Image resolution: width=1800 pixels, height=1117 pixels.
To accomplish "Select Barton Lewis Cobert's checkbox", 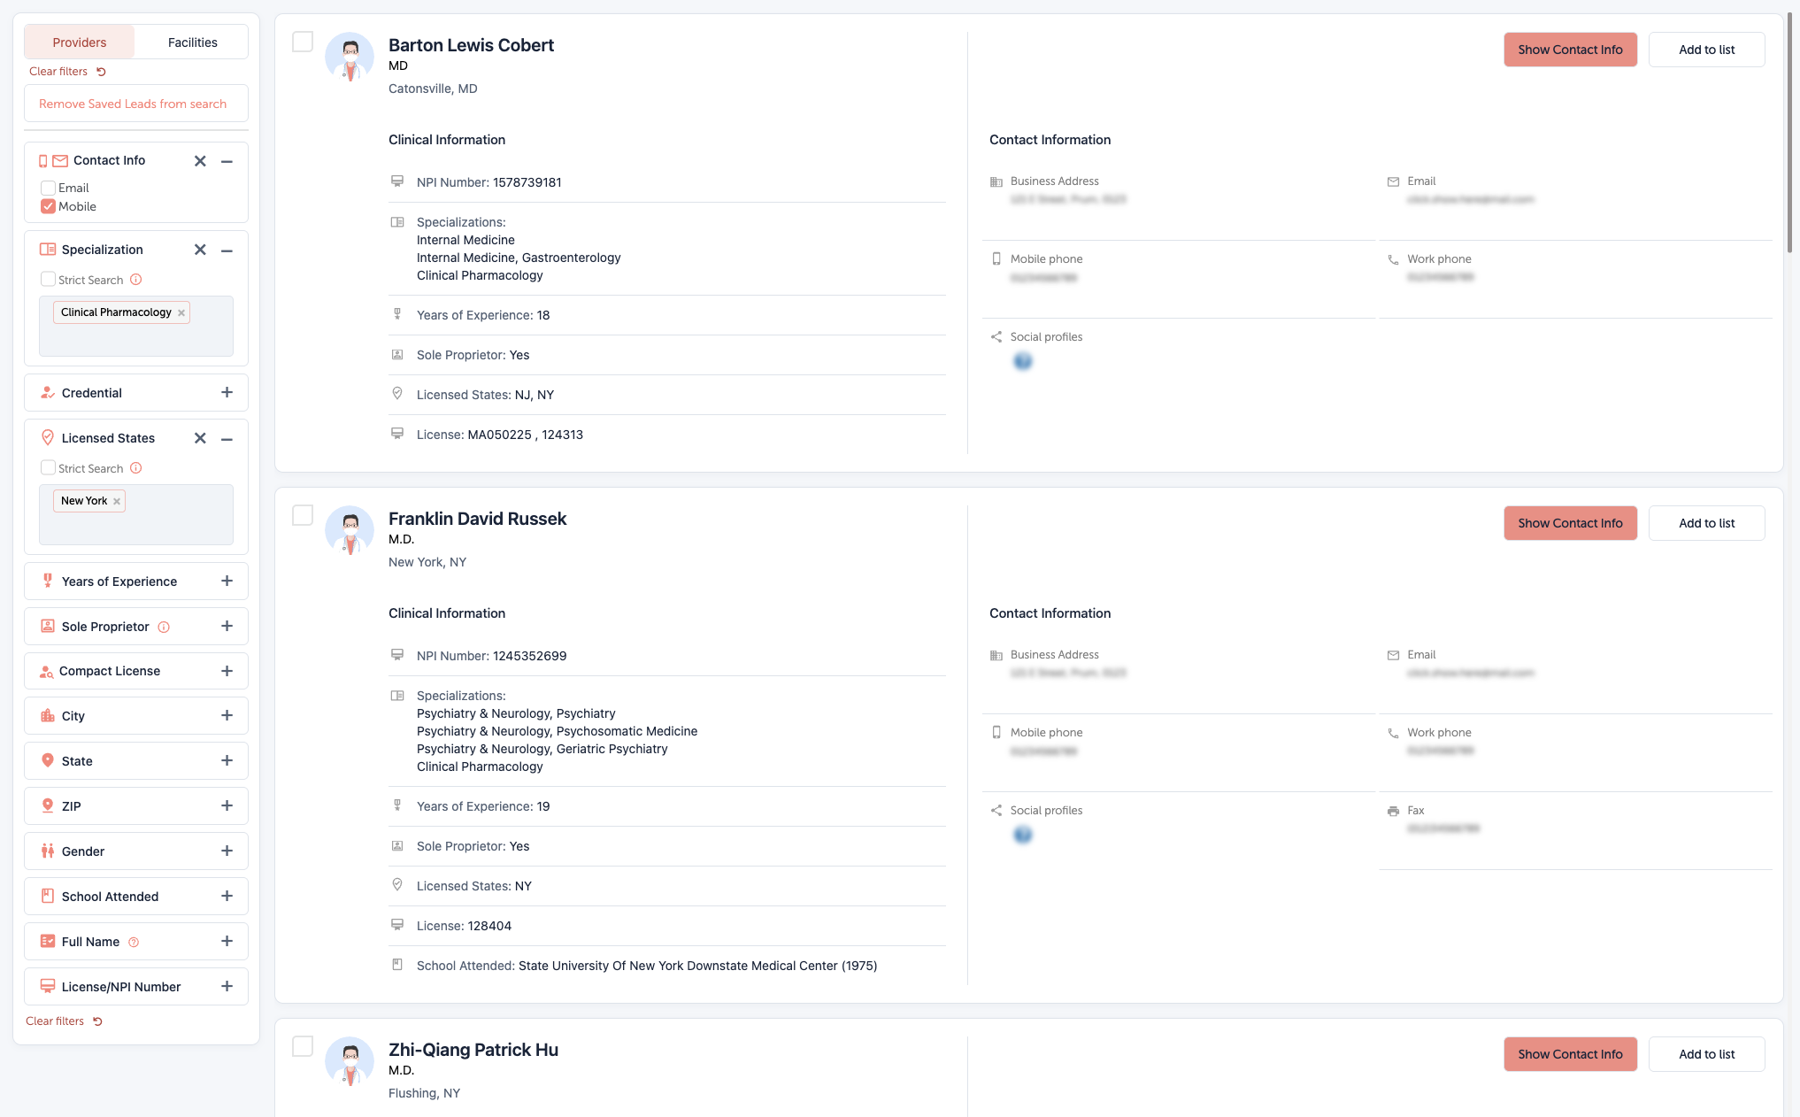I will (x=303, y=42).
